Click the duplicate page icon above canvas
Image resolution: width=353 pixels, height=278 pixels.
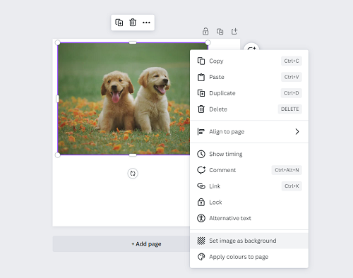tap(220, 32)
